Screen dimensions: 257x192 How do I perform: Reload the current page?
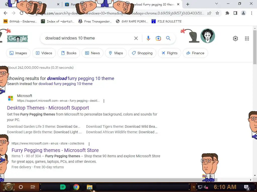pyautogui.click(x=22, y=13)
